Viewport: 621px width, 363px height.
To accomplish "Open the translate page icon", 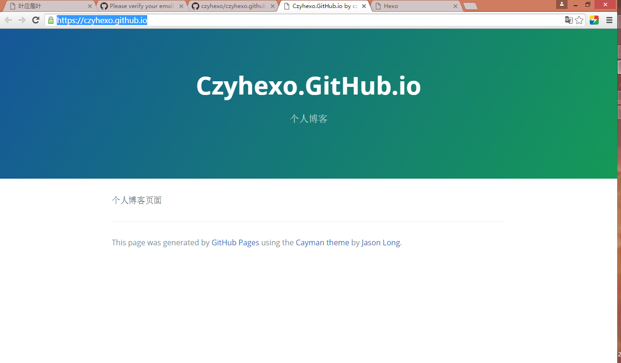I will (569, 20).
